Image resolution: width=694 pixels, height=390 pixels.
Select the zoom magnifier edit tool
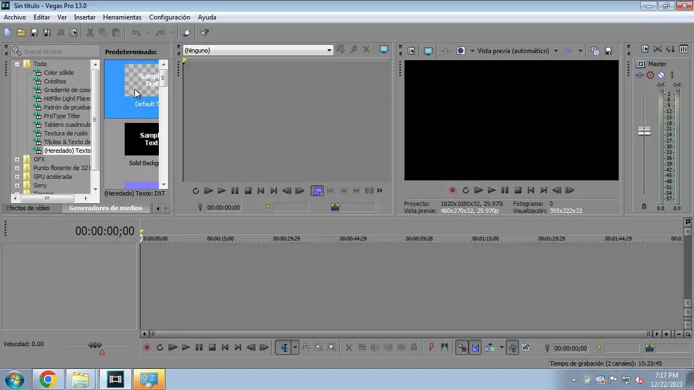coord(332,348)
